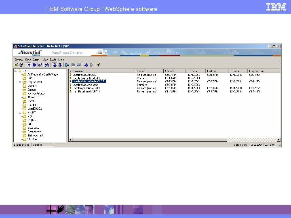291x218 pixels.
Task: Click the Compiled status cell
Action: point(142,85)
